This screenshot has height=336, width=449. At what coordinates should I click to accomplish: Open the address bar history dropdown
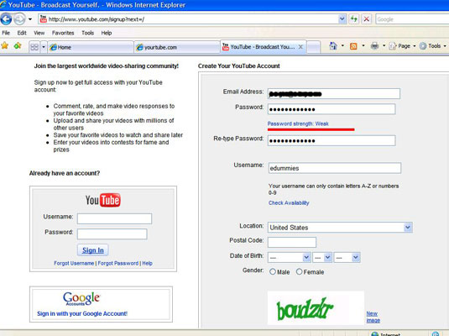point(342,19)
